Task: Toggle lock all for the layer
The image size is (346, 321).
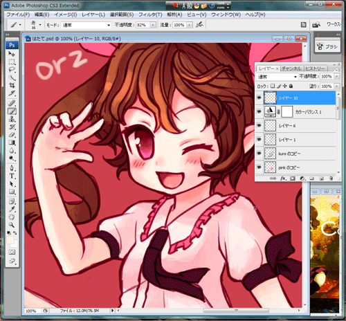Action: coord(291,86)
